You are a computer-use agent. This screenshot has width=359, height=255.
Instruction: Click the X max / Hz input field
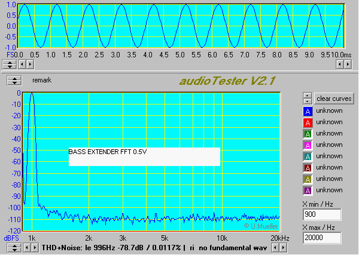click(x=322, y=238)
